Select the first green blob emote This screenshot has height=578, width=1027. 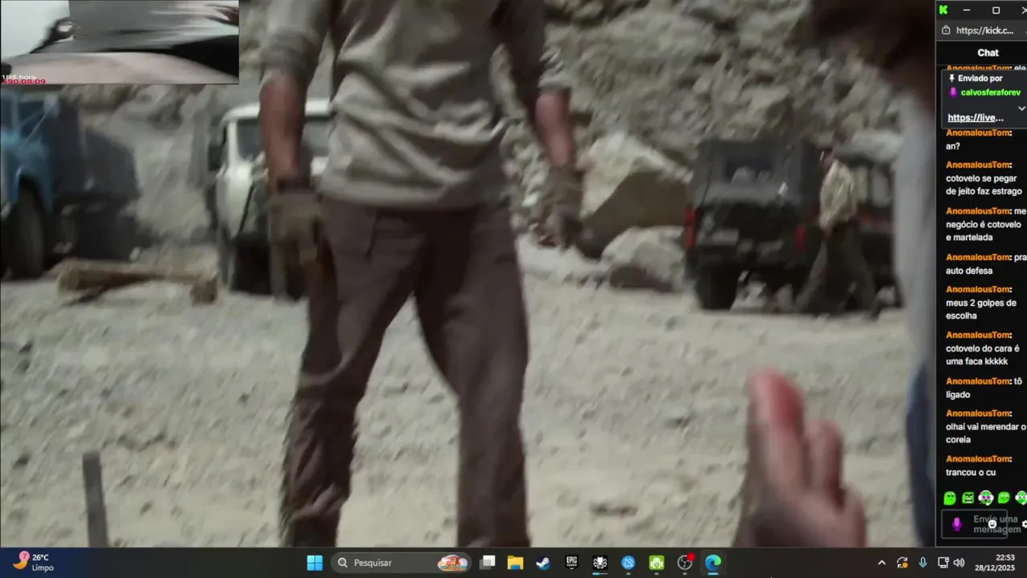[950, 499]
